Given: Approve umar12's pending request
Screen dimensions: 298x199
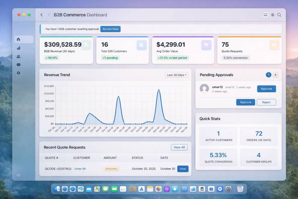Looking at the screenshot, I should (x=266, y=89).
